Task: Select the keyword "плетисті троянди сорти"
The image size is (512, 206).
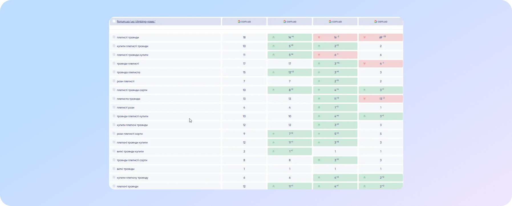Action: (x=132, y=90)
